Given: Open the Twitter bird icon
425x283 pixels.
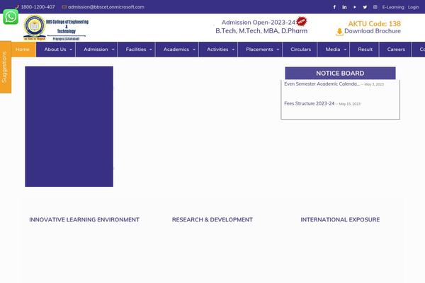Looking at the screenshot, I should [x=365, y=7].
